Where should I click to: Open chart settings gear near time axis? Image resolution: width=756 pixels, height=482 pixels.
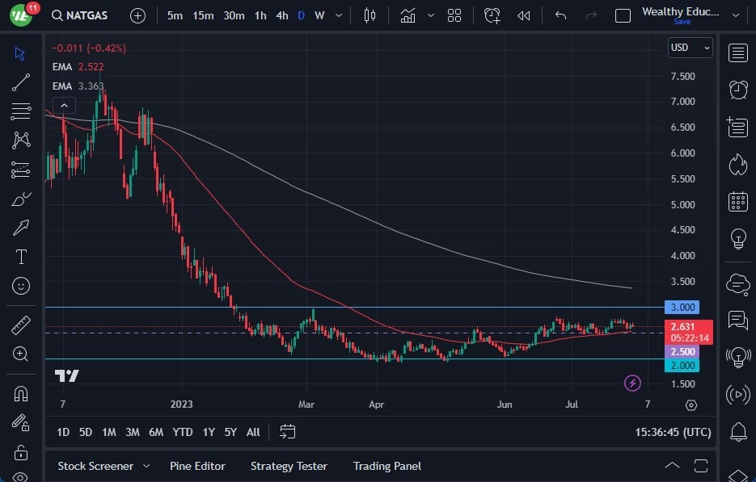coord(691,405)
